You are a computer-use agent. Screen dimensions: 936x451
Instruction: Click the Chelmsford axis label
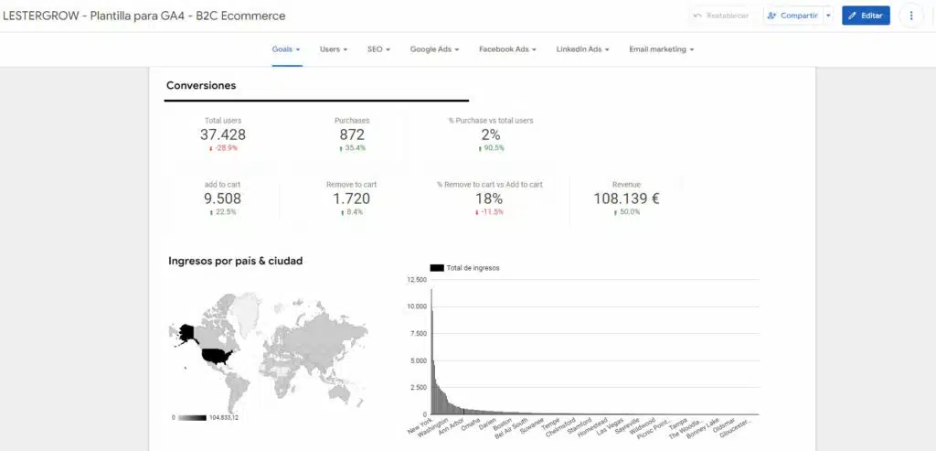click(561, 428)
